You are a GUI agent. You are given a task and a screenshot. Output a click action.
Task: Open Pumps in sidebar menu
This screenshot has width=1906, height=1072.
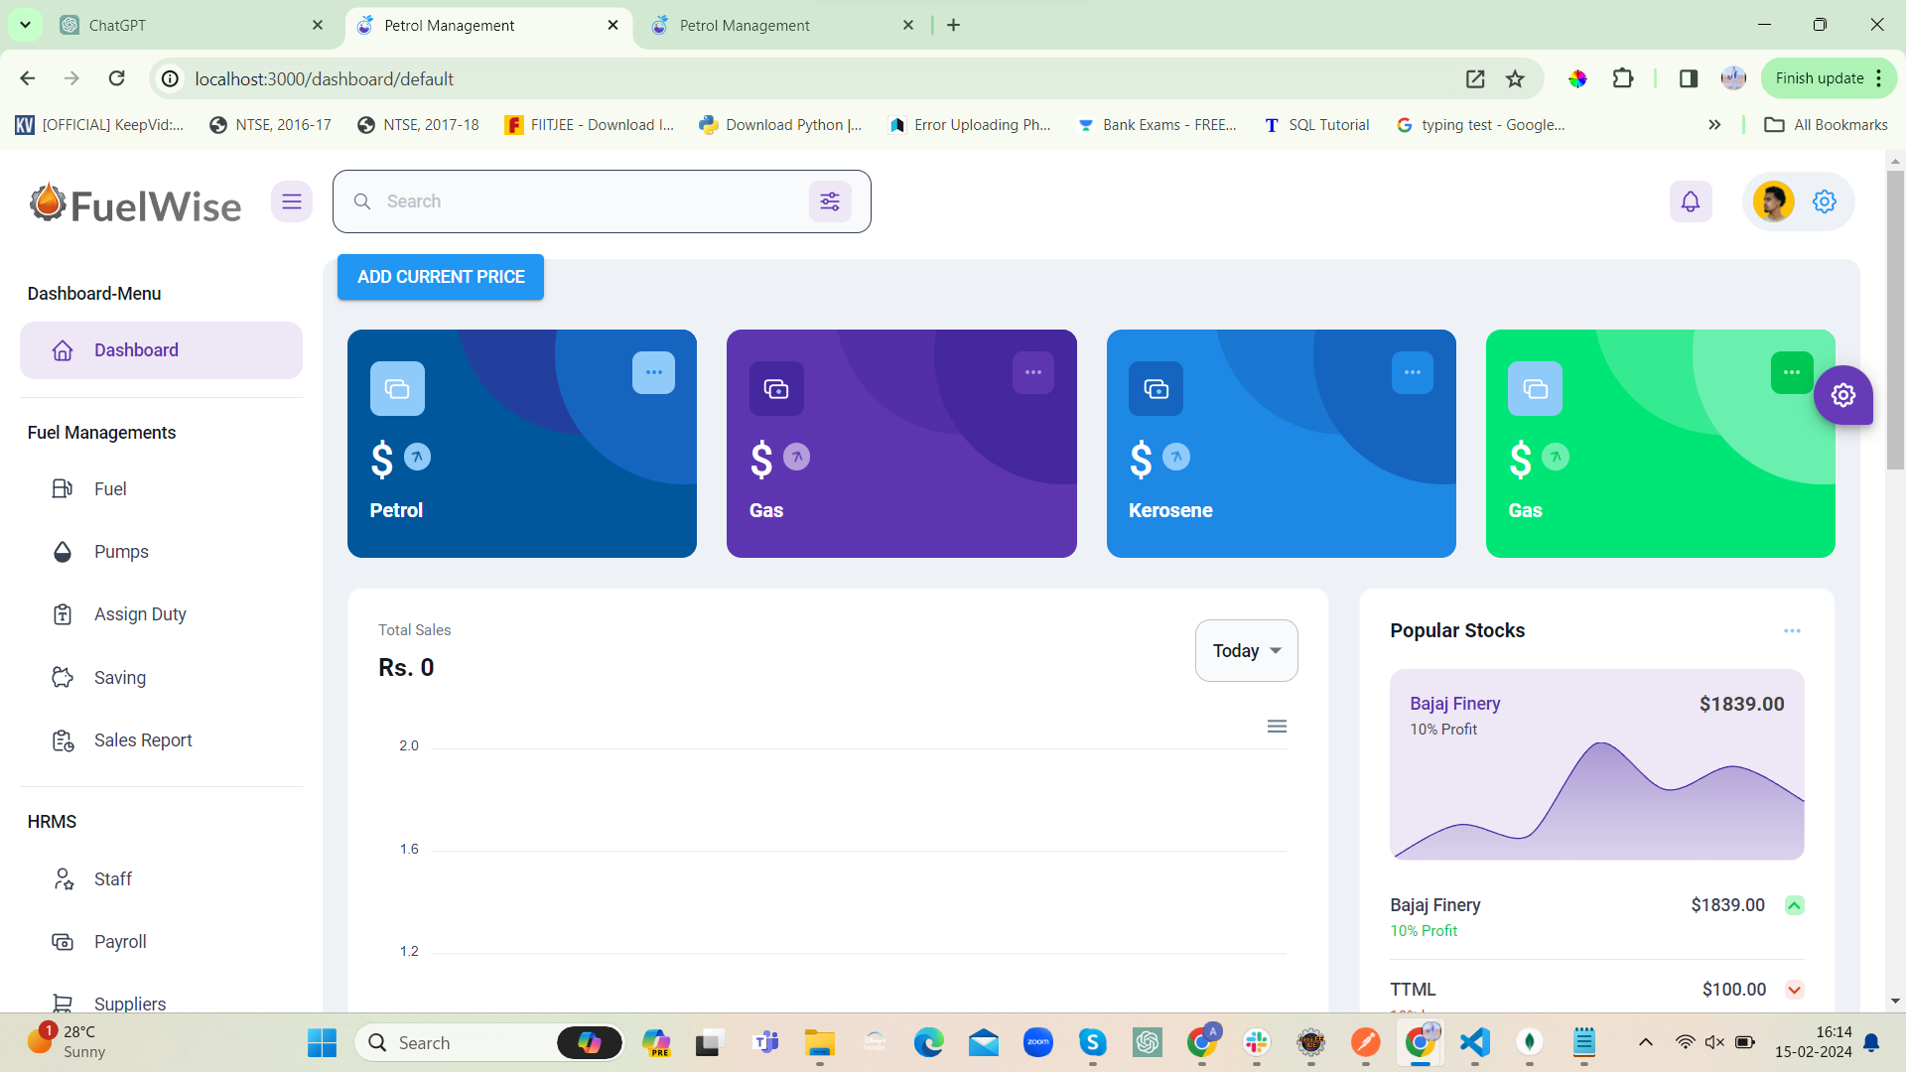[121, 552]
